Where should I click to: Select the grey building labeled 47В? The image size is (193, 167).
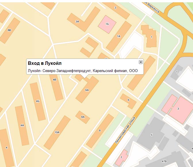[x=164, y=162]
